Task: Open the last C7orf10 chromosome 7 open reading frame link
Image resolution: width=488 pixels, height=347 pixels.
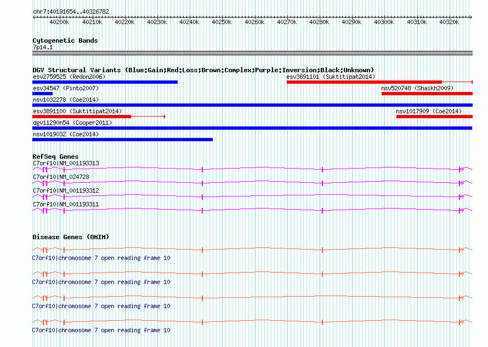Action: pos(101,330)
